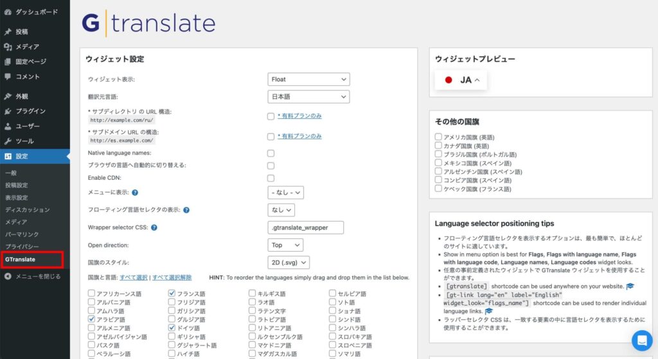
Task: Open パーマリンク settings submenu
Action: coord(22,234)
